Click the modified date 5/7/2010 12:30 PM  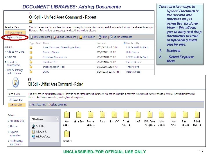107,67
